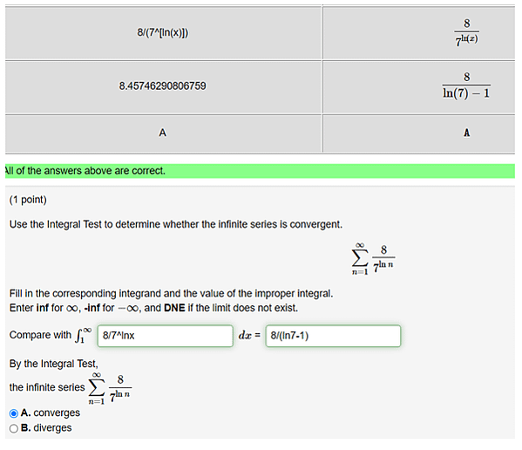Click the centered summation formula 8 over 7^ln n

[x=373, y=259]
